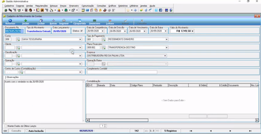This screenshot has height=134, width=261.
Task: Go to the last record navigation arrow
Action: tap(250, 131)
